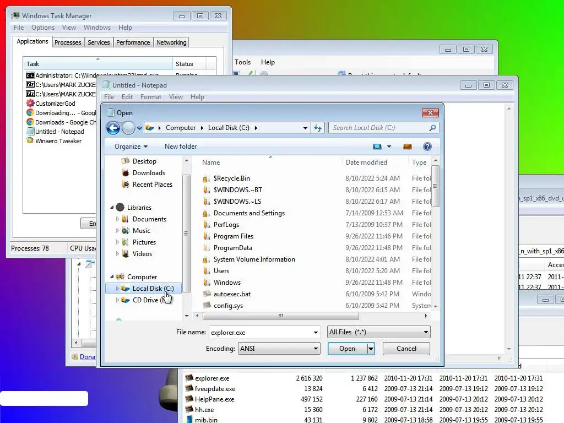Select fveupdate.exe row in bottom list
The image size is (564, 423).
(364, 388)
